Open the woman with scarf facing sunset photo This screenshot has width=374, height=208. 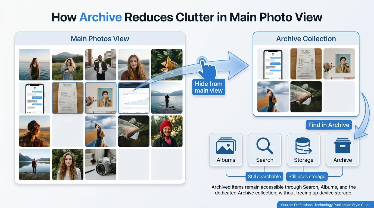coord(35,131)
